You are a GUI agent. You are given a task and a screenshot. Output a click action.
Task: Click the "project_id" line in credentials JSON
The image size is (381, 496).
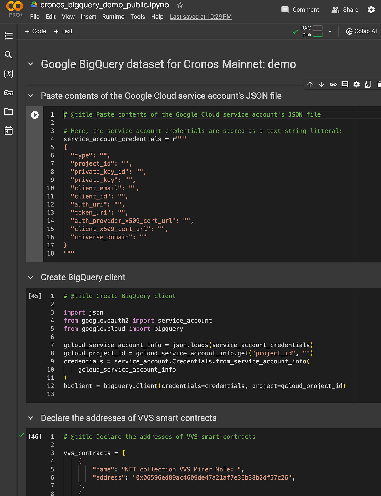pyautogui.click(x=101, y=164)
